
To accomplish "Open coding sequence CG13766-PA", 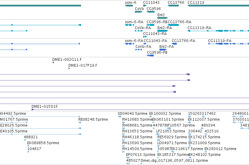I will click(x=174, y=44).
